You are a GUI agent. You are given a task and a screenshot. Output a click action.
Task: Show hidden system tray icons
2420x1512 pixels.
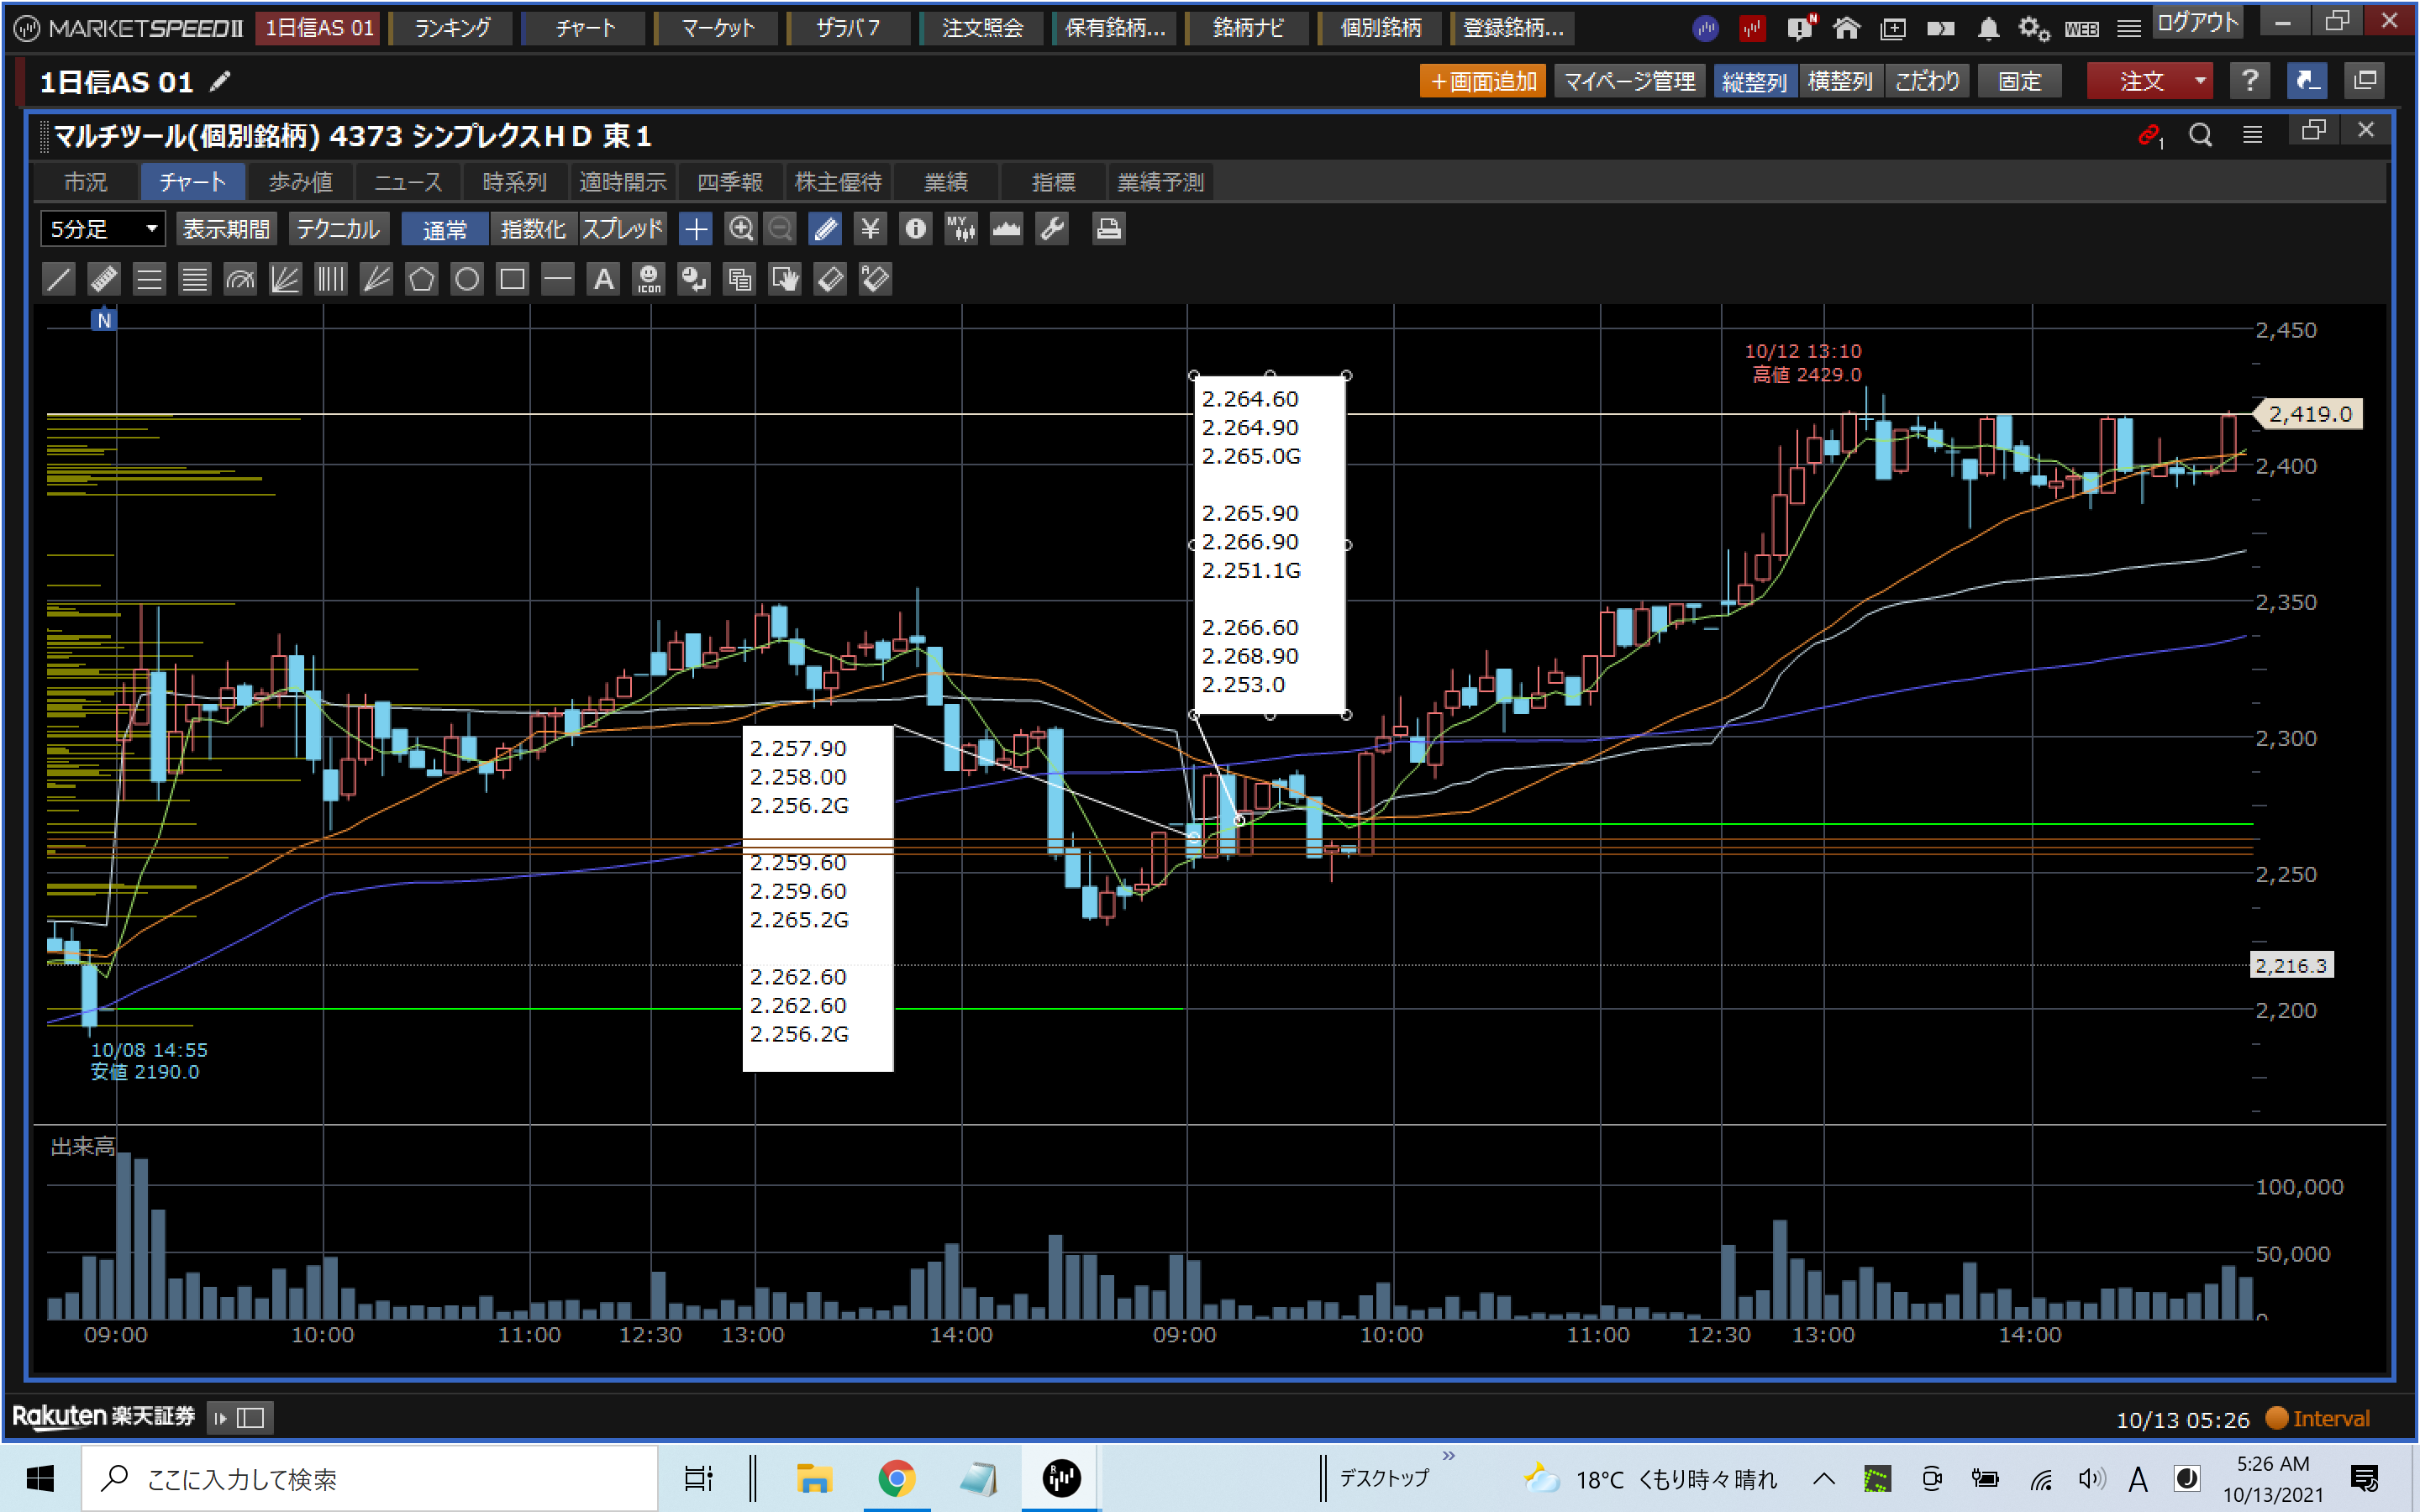(1823, 1478)
